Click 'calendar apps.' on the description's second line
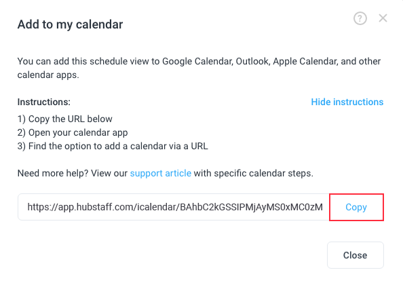Viewport: 403px width, 287px height. point(48,75)
